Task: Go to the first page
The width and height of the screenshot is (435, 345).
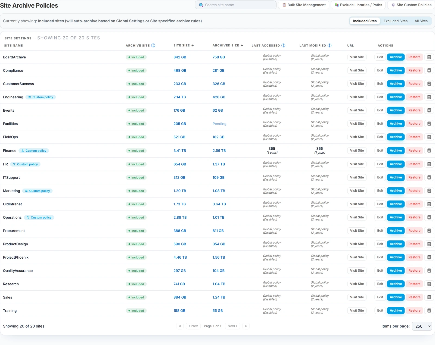Action: [x=180, y=326]
